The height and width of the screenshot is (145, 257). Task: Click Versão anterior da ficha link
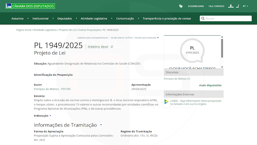(x=121, y=38)
